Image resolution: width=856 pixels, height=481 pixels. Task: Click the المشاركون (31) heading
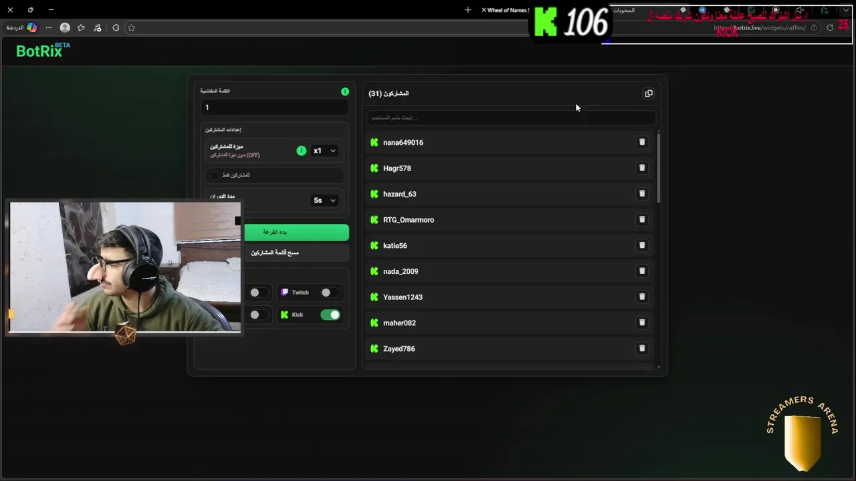[x=389, y=94]
